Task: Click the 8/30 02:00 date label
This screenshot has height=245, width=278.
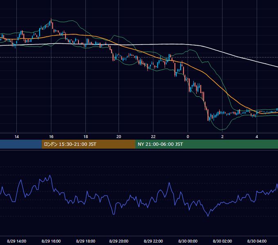Action: pyautogui.click(x=222, y=241)
